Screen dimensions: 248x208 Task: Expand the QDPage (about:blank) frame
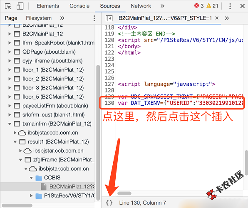(x=10, y=52)
